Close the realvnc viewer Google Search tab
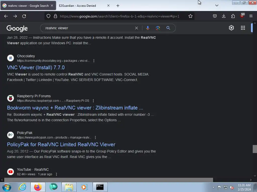 pos(52,5)
